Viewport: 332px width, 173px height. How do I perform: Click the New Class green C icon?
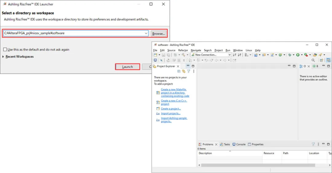click(x=280, y=55)
